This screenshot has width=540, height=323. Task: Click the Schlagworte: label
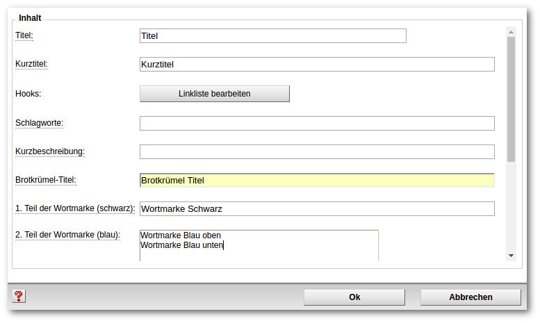click(x=39, y=123)
